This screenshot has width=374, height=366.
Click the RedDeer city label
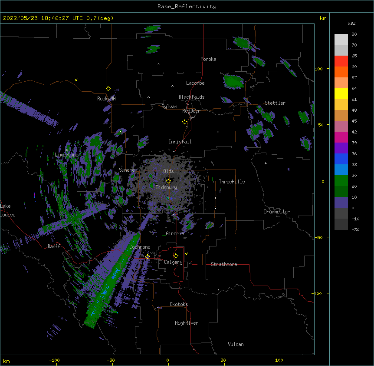[x=191, y=111]
